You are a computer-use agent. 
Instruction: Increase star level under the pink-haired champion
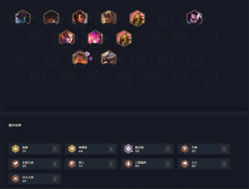pyautogui.click(x=97, y=46)
